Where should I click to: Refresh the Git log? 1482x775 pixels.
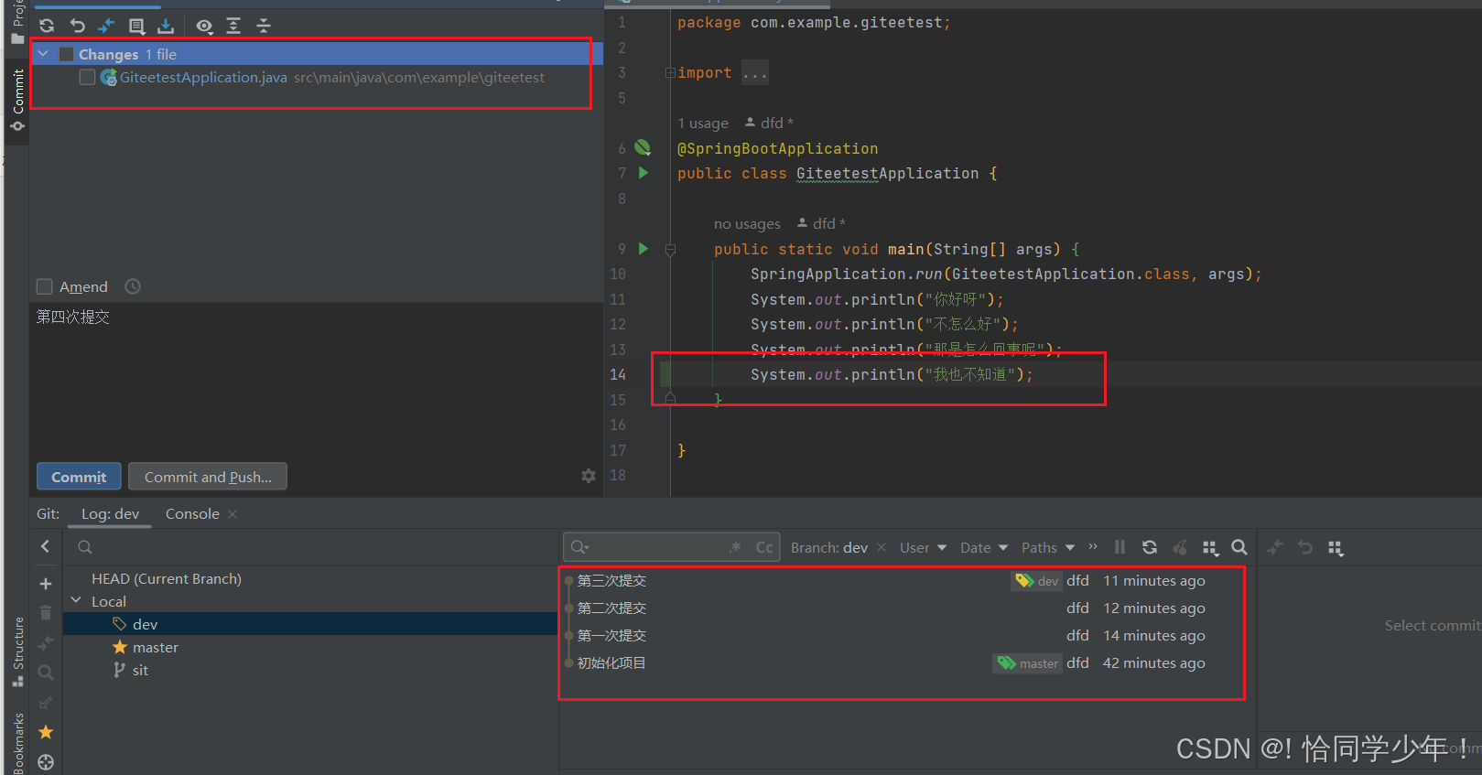pos(1150,547)
